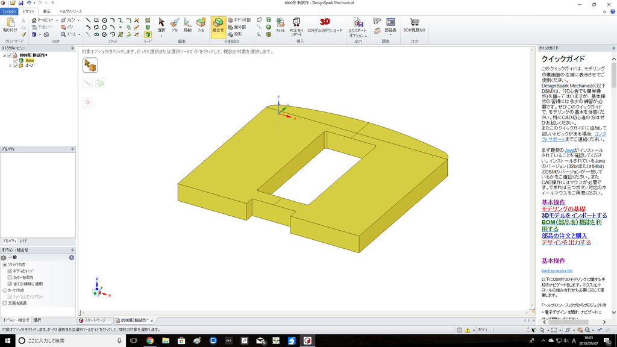This screenshot has height=347, width=617.
Task: Click the select-object tool guide in viewport
Action: click(90, 65)
